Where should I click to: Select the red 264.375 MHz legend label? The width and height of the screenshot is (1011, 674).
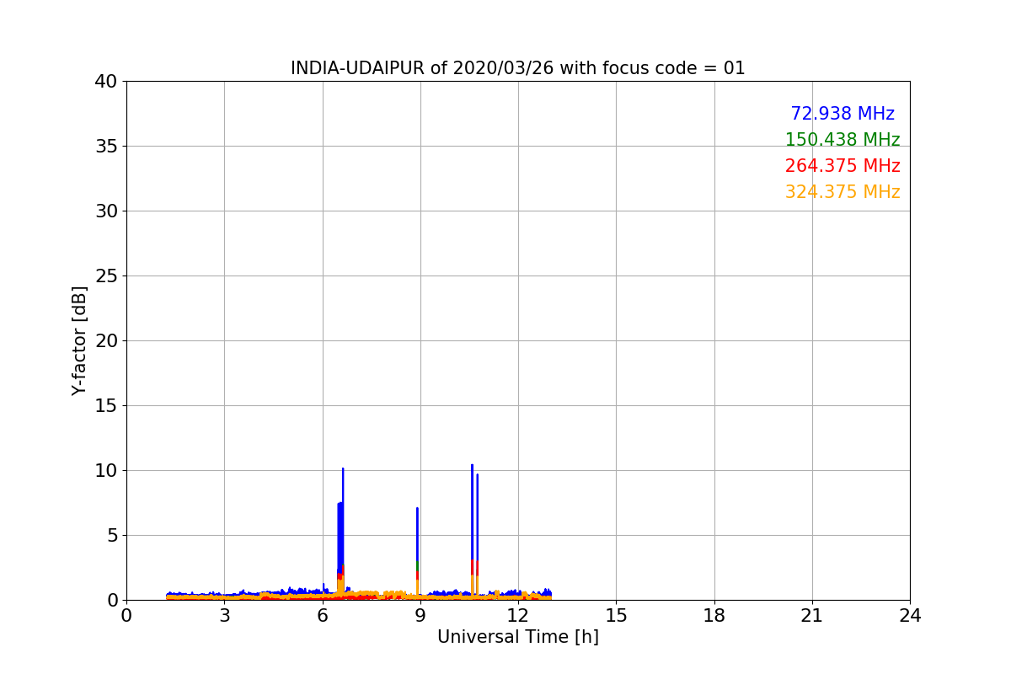[842, 166]
